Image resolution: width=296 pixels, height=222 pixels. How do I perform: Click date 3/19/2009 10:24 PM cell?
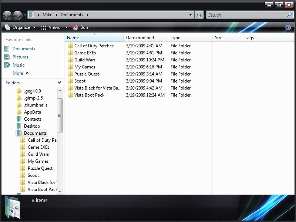coord(145,60)
